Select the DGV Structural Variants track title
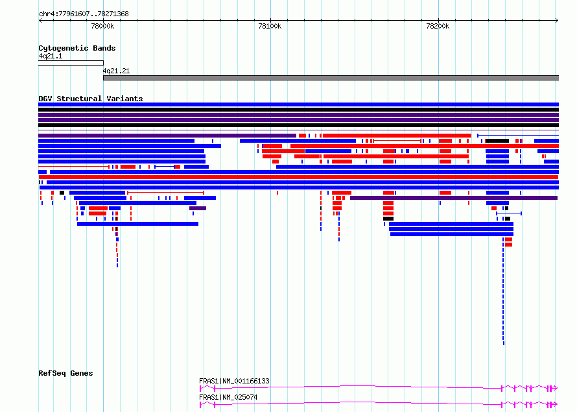This screenshot has height=412, width=577. pyautogui.click(x=91, y=99)
